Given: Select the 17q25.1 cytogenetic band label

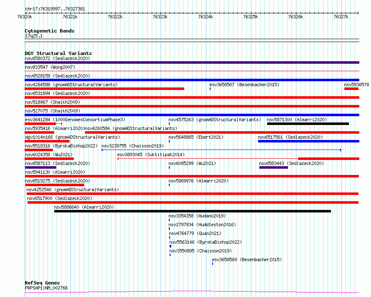Looking at the screenshot, I should tap(34, 36).
